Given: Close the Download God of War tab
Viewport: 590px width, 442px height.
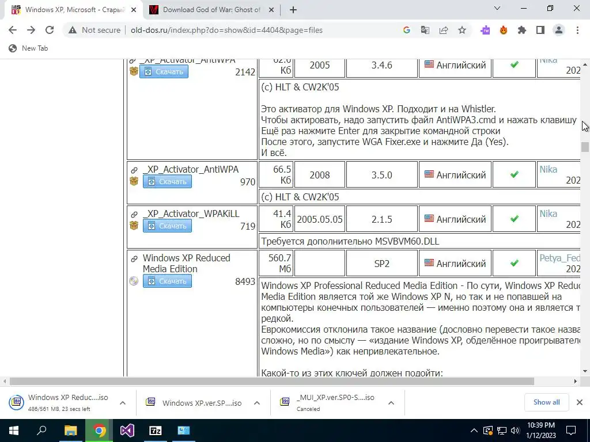Looking at the screenshot, I should coord(271,10).
